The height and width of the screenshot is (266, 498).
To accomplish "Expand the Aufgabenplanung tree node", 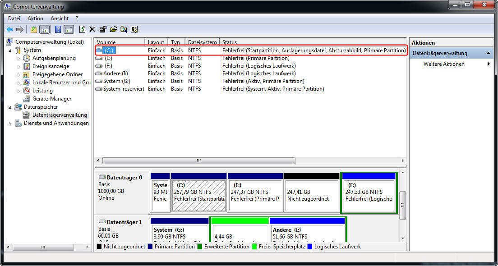I will (18, 58).
